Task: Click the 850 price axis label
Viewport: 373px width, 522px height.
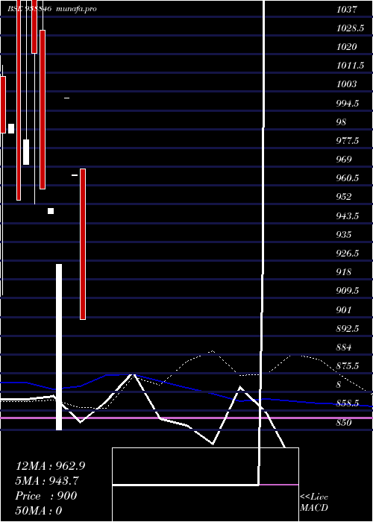Action: tap(344, 423)
